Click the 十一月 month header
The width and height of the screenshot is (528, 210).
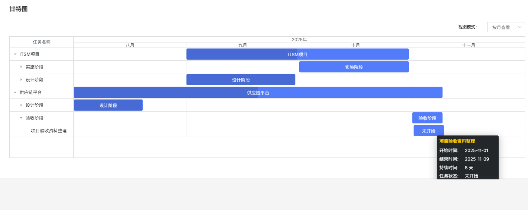click(x=468, y=45)
